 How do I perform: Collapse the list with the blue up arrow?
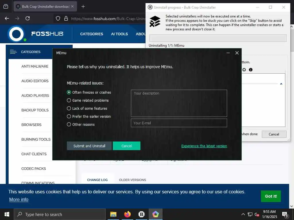pyautogui.click(x=281, y=84)
